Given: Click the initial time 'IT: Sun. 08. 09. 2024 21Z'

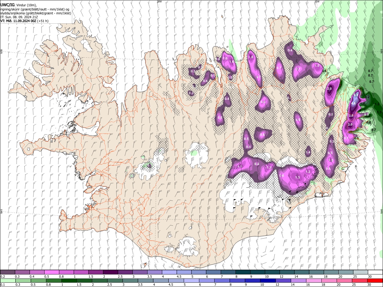Looking at the screenshot, I should [19, 17].
